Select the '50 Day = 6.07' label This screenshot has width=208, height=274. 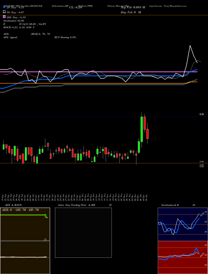tap(15, 12)
